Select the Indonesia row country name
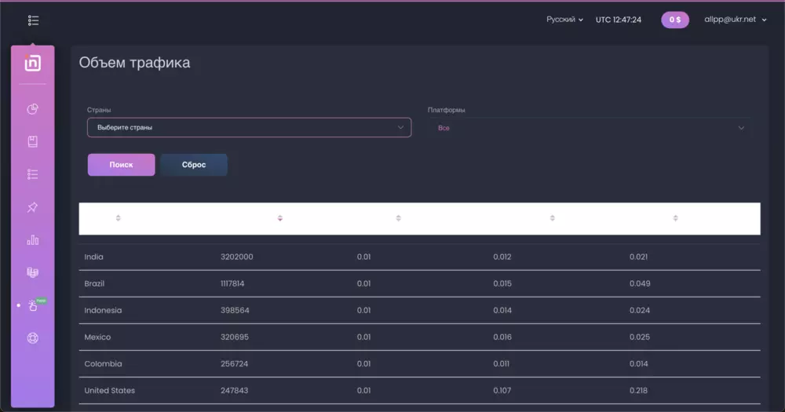This screenshot has height=412, width=785. 103,311
